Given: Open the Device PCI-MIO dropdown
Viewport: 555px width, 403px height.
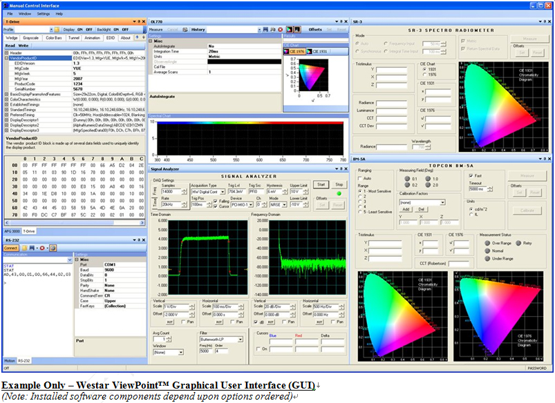Looking at the screenshot, I should [251, 205].
